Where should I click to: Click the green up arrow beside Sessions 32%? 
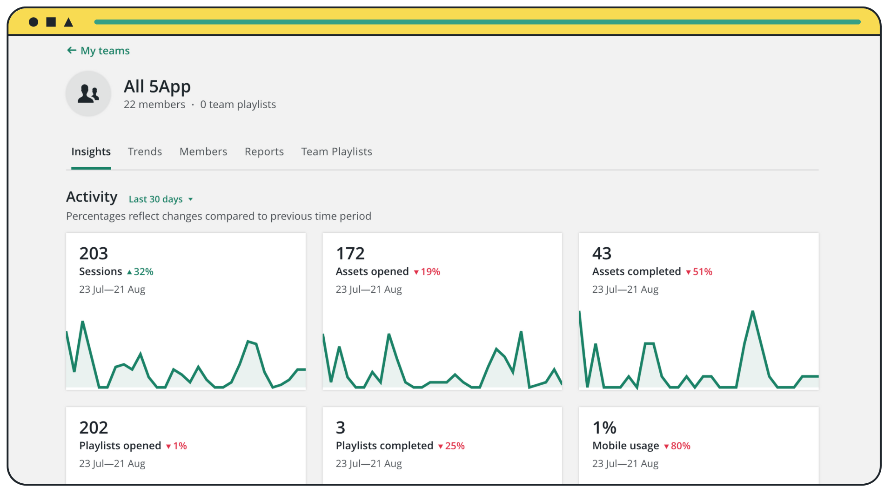(x=130, y=271)
